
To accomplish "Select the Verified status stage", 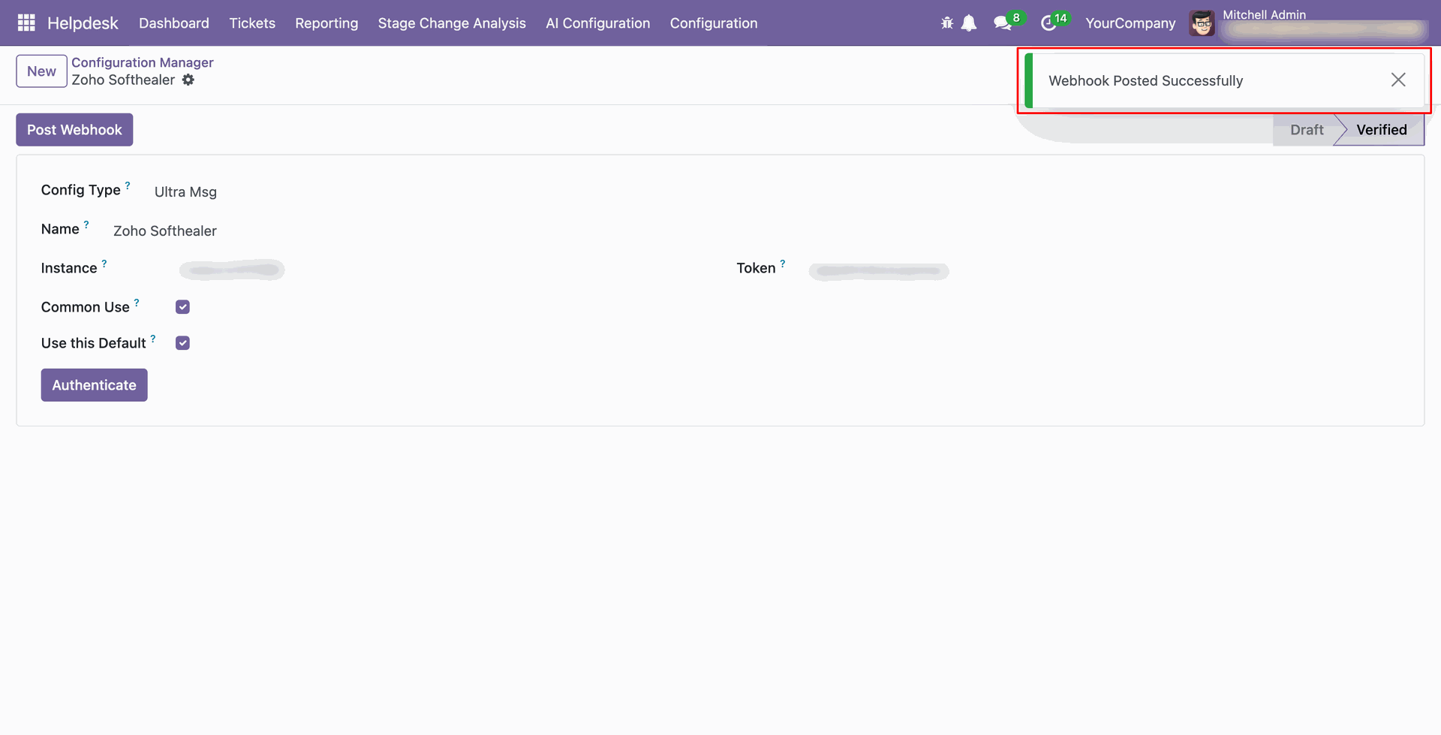I will (x=1382, y=130).
